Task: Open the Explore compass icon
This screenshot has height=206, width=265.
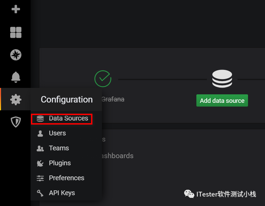Action: point(16,55)
